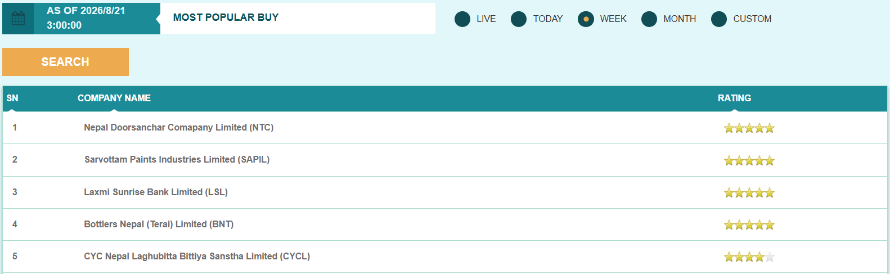Select the CUSTOM radio button
The height and width of the screenshot is (274, 890).
coord(719,19)
